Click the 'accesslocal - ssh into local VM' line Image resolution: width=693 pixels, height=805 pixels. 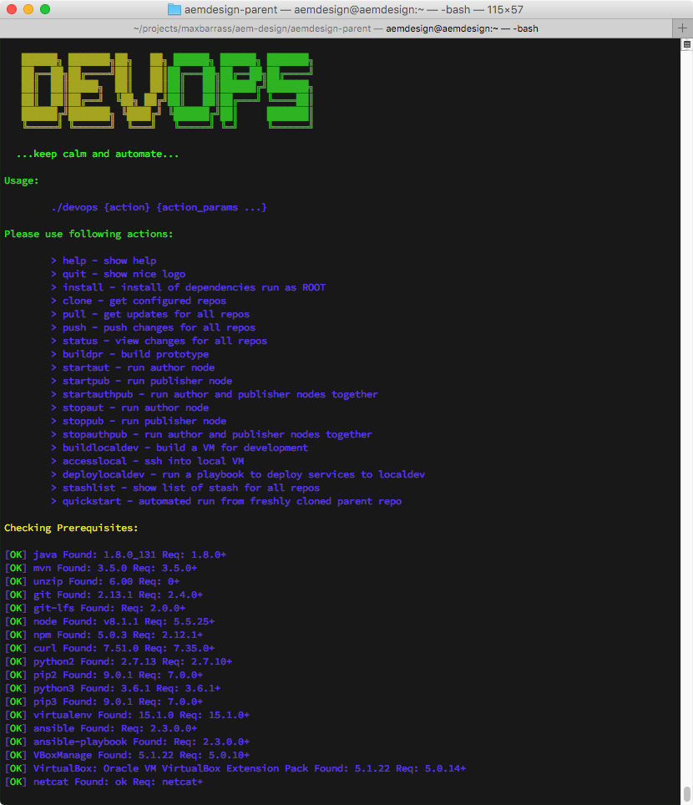(148, 461)
